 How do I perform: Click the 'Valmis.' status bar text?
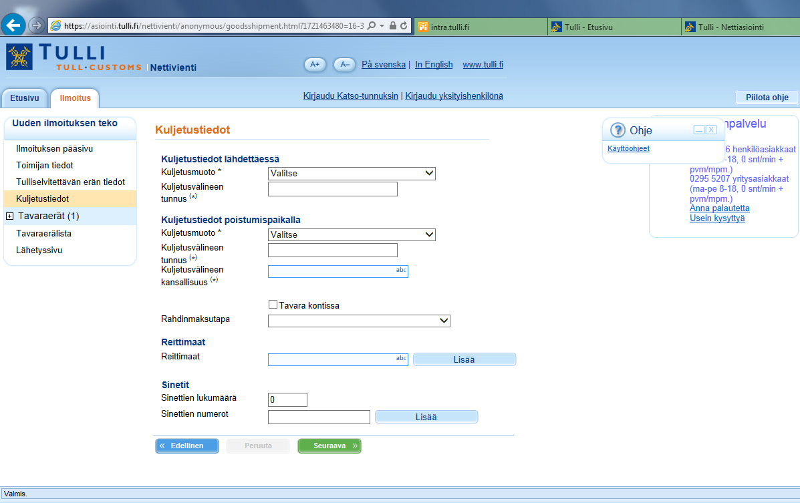[15, 494]
